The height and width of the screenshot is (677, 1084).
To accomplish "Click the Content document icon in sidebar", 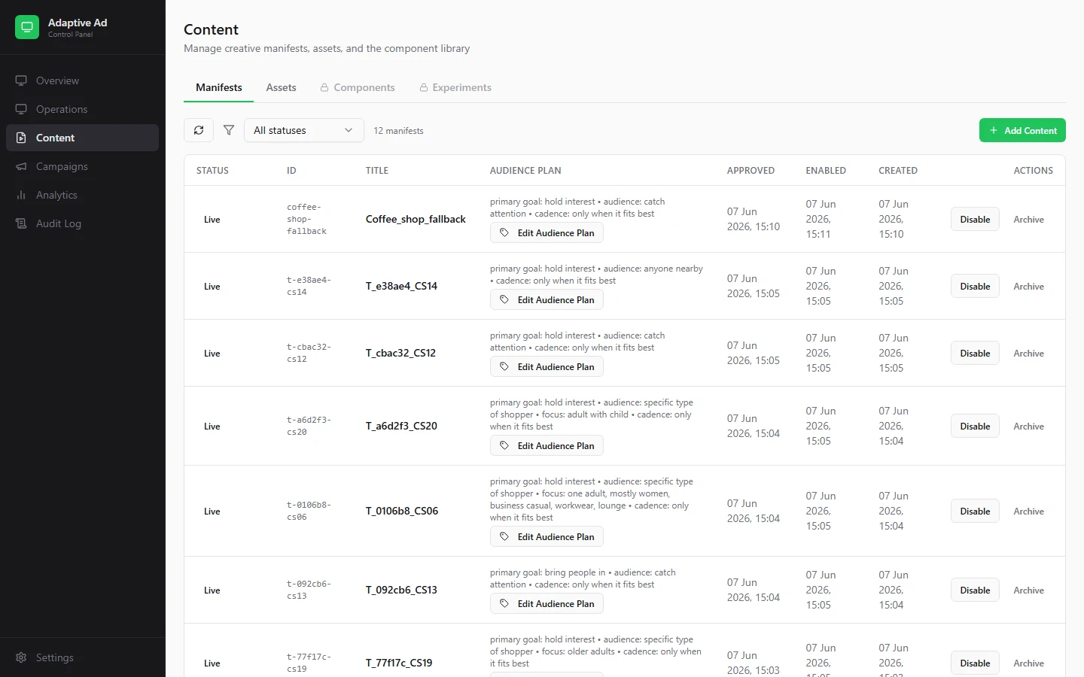I will point(21,138).
